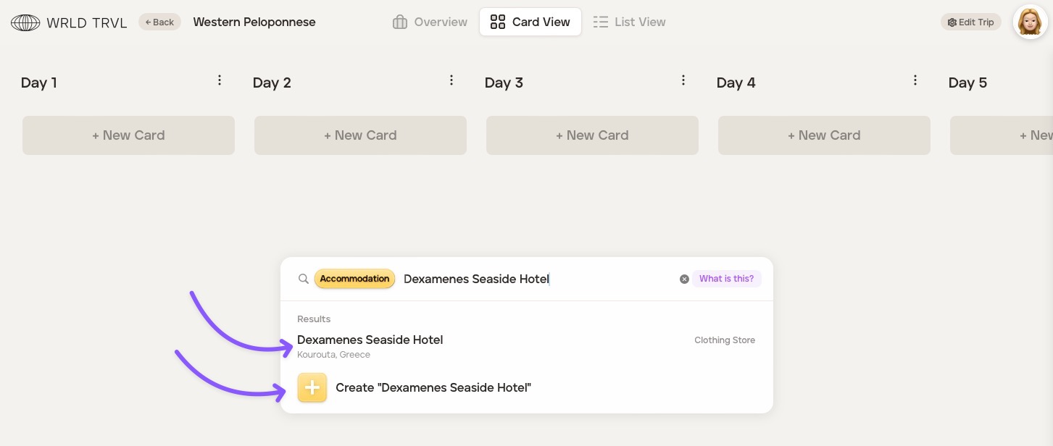Go back using the Back button
This screenshot has height=446, width=1053.
[159, 22]
